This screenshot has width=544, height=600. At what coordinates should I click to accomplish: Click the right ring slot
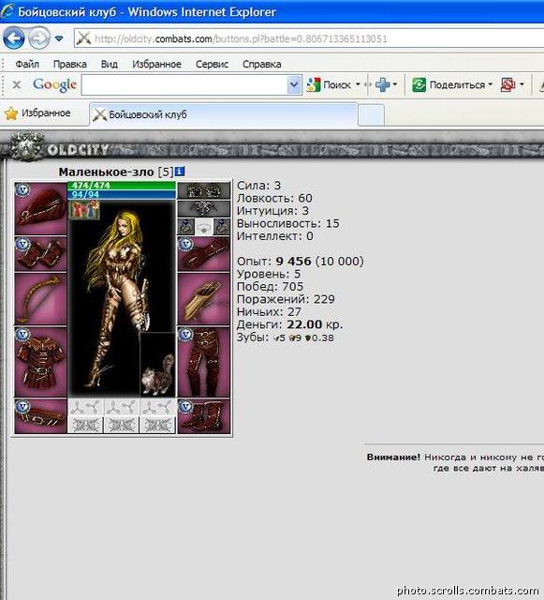click(222, 227)
